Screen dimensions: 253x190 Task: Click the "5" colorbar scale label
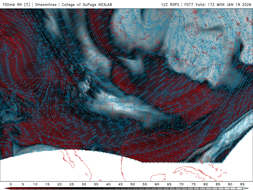(x=23, y=184)
